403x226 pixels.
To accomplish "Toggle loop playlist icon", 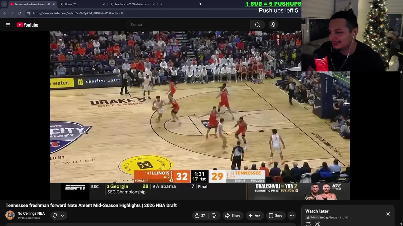I will pyautogui.click(x=308, y=224).
